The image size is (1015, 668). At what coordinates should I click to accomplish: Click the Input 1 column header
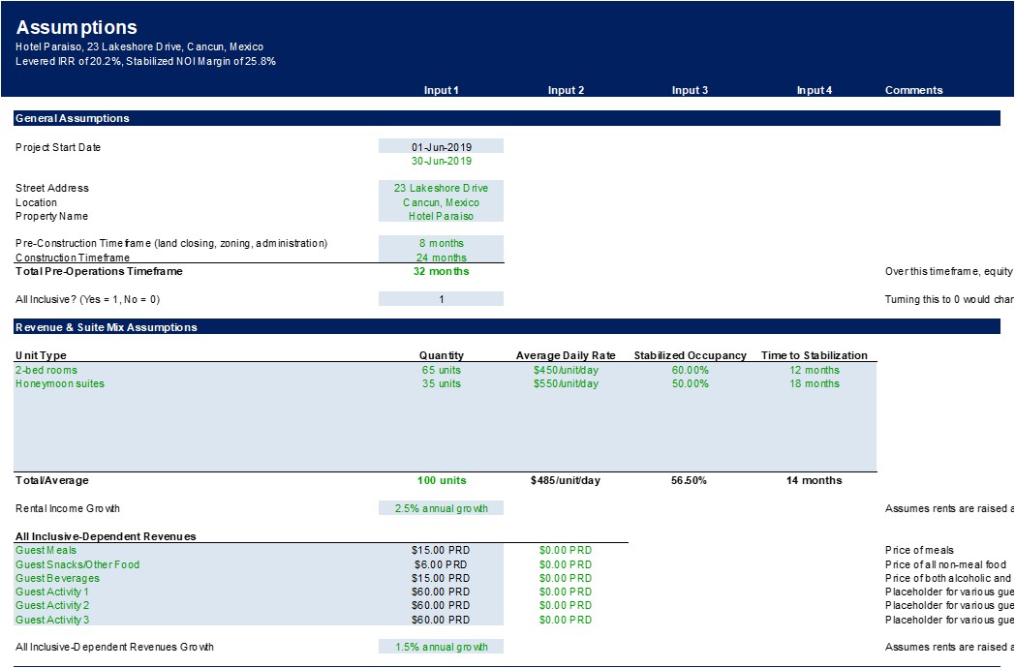441,90
